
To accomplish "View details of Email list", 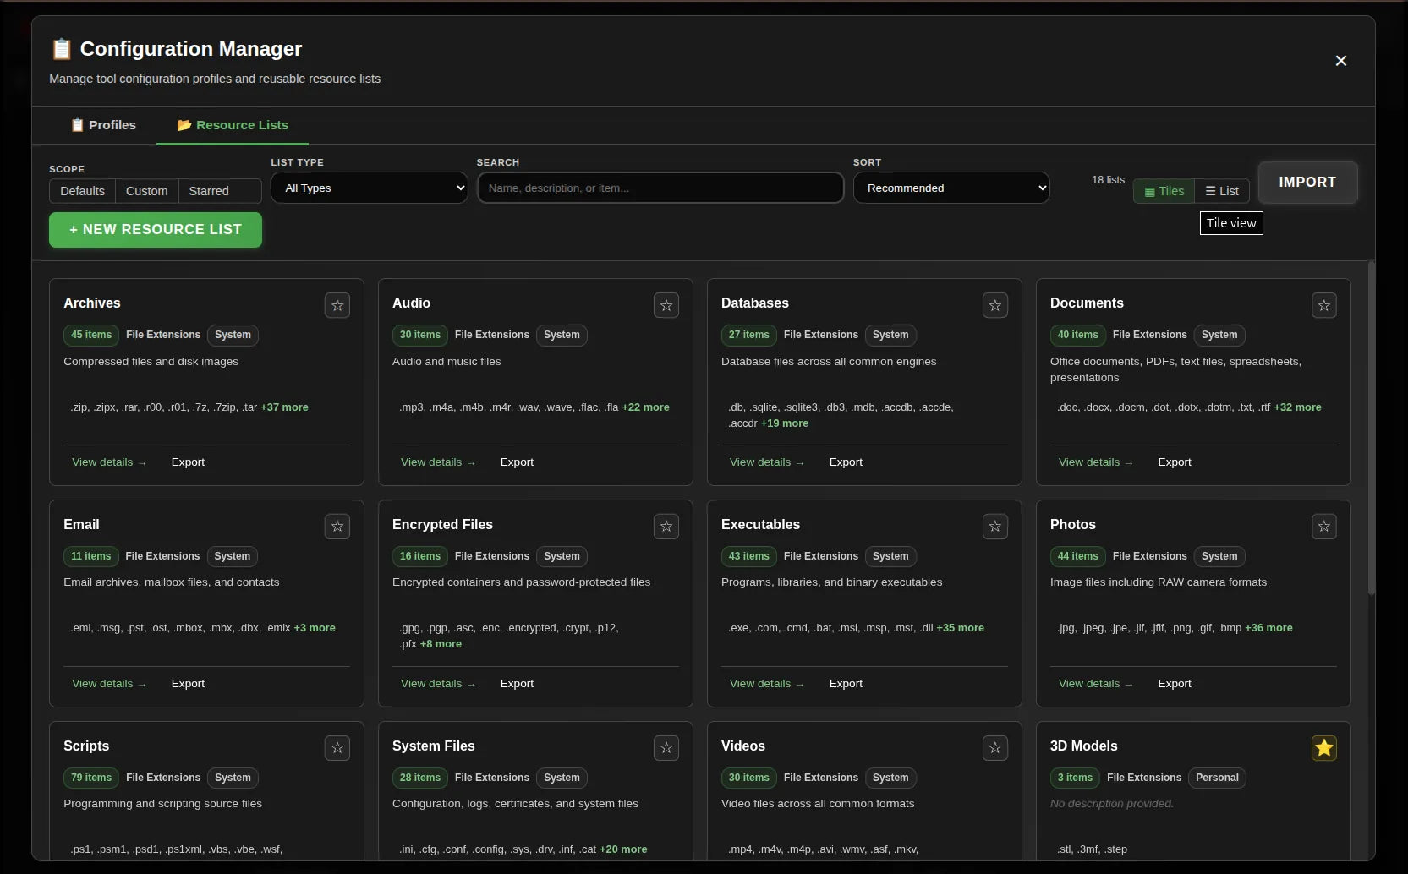I will pyautogui.click(x=109, y=684).
